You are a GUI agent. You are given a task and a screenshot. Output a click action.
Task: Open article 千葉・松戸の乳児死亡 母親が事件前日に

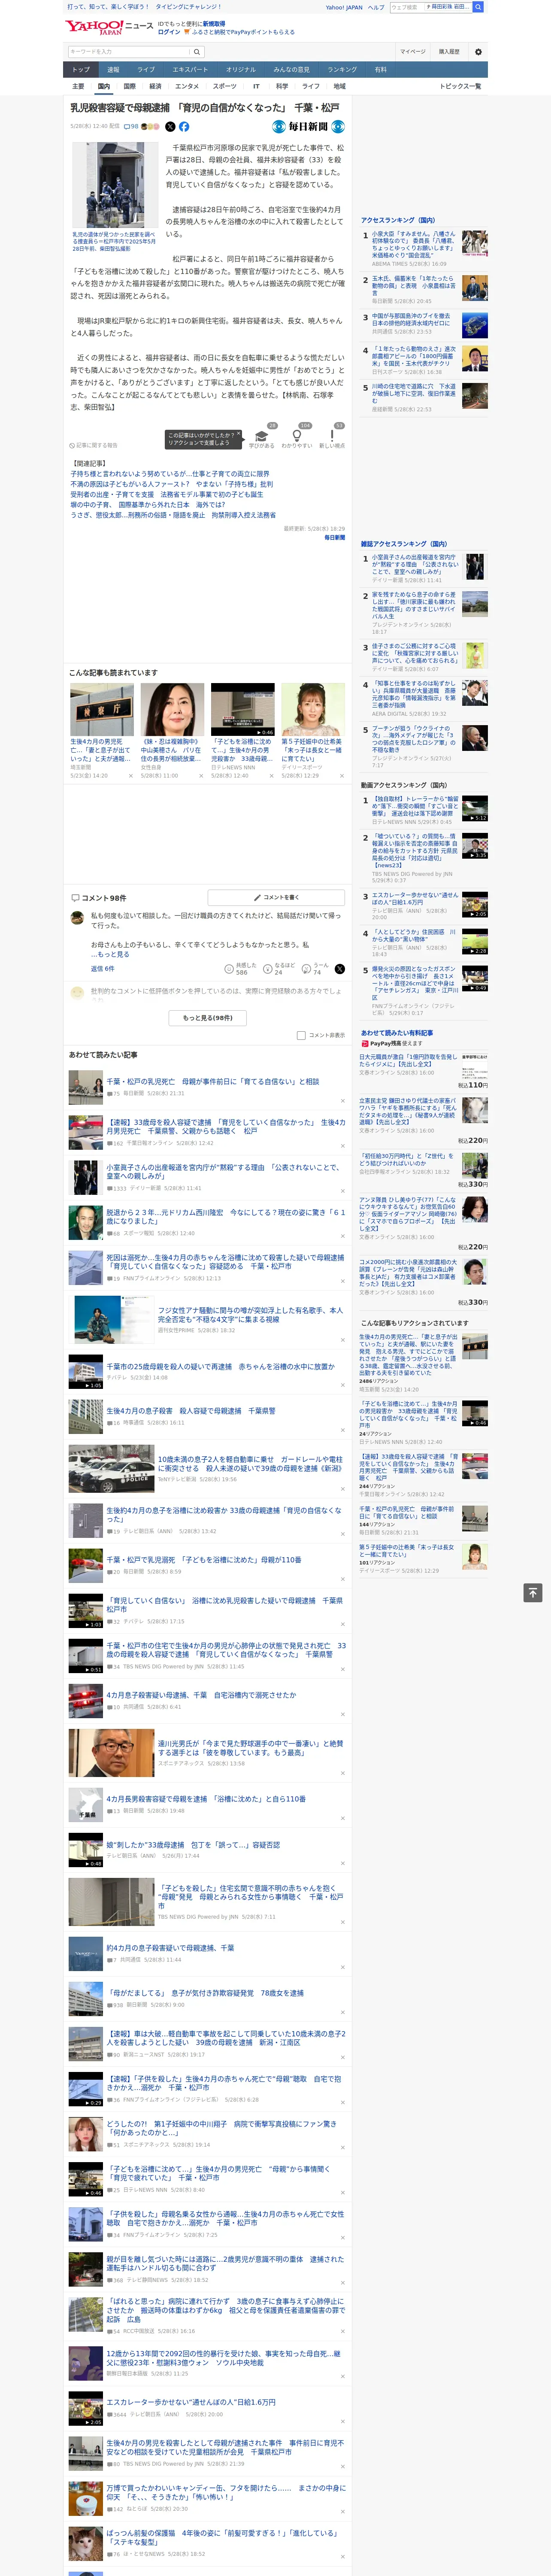pos(212,1081)
